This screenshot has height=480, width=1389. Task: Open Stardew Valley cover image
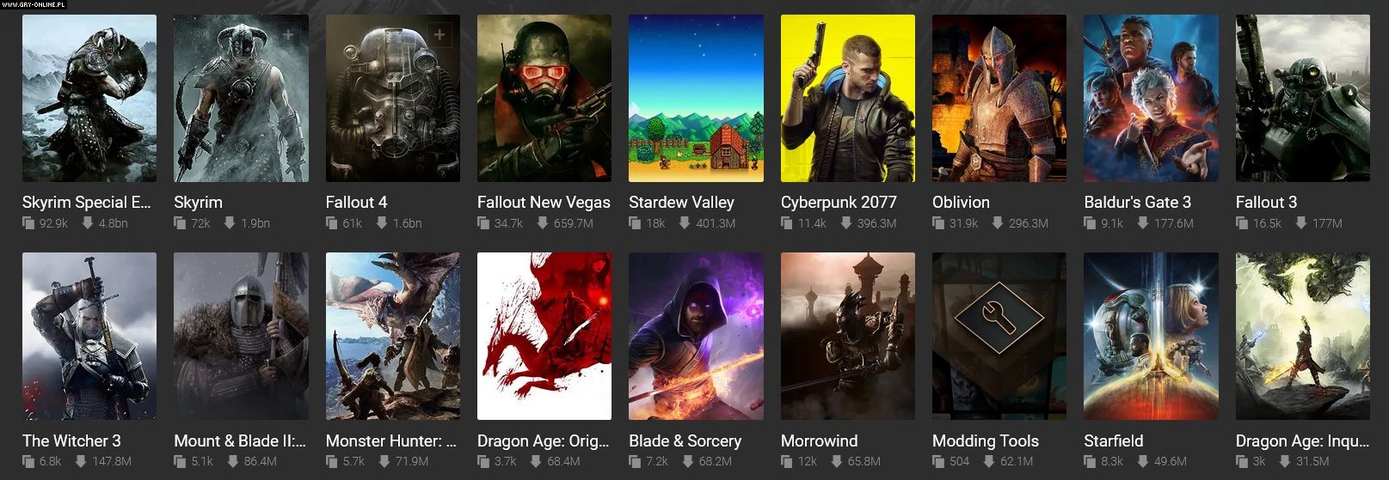point(696,98)
